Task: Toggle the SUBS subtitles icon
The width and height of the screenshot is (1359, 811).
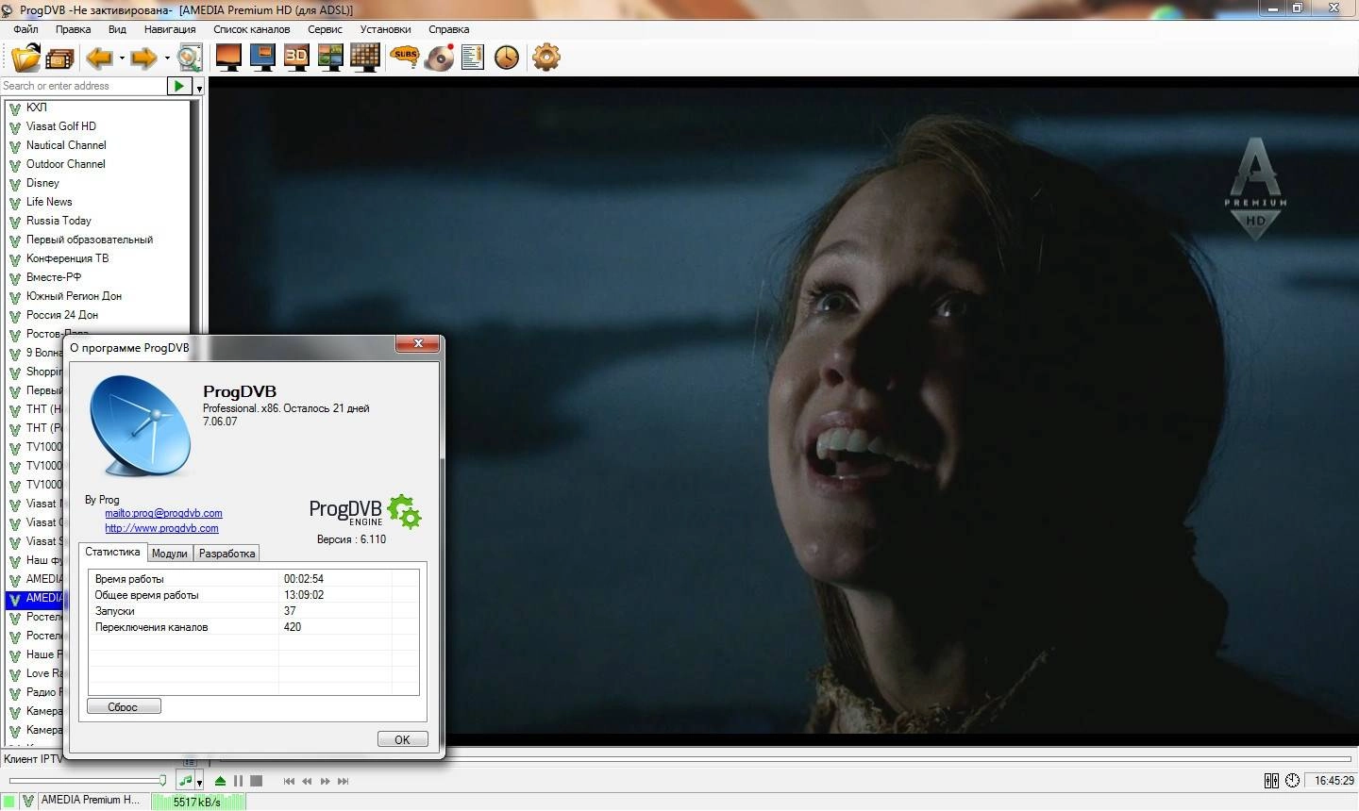Action: click(x=405, y=58)
